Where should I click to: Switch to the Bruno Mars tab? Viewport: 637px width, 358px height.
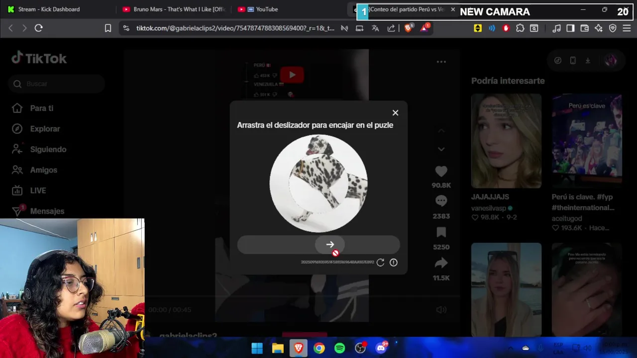point(175,9)
